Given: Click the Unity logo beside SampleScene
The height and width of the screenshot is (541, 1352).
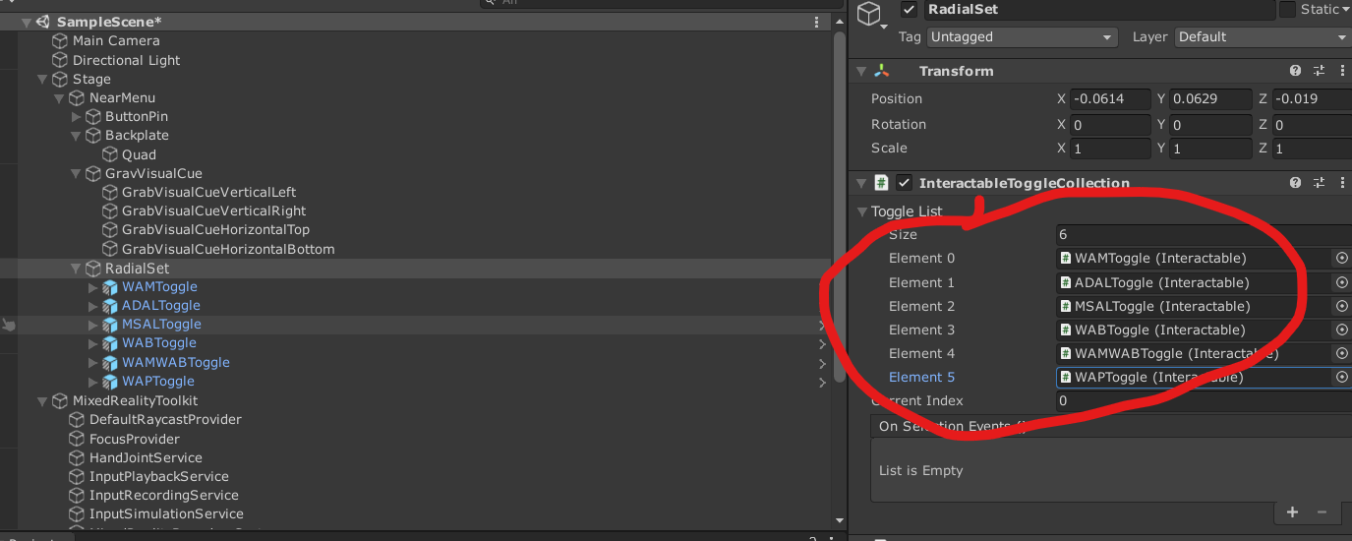Looking at the screenshot, I should coord(43,22).
